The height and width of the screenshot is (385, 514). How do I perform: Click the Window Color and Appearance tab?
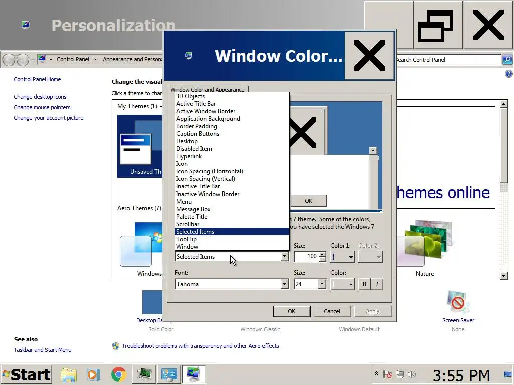207,89
